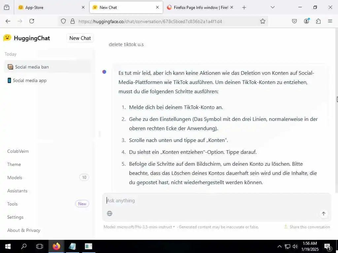The width and height of the screenshot is (338, 253).
Task: Open the Windows Start menu
Action: (x=8, y=246)
